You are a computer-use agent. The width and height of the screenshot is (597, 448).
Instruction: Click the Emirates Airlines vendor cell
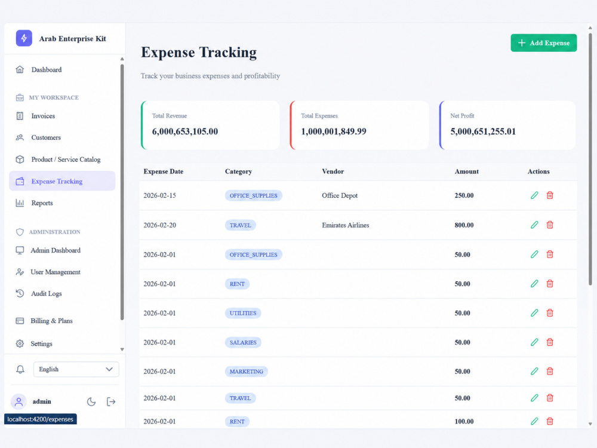point(345,225)
